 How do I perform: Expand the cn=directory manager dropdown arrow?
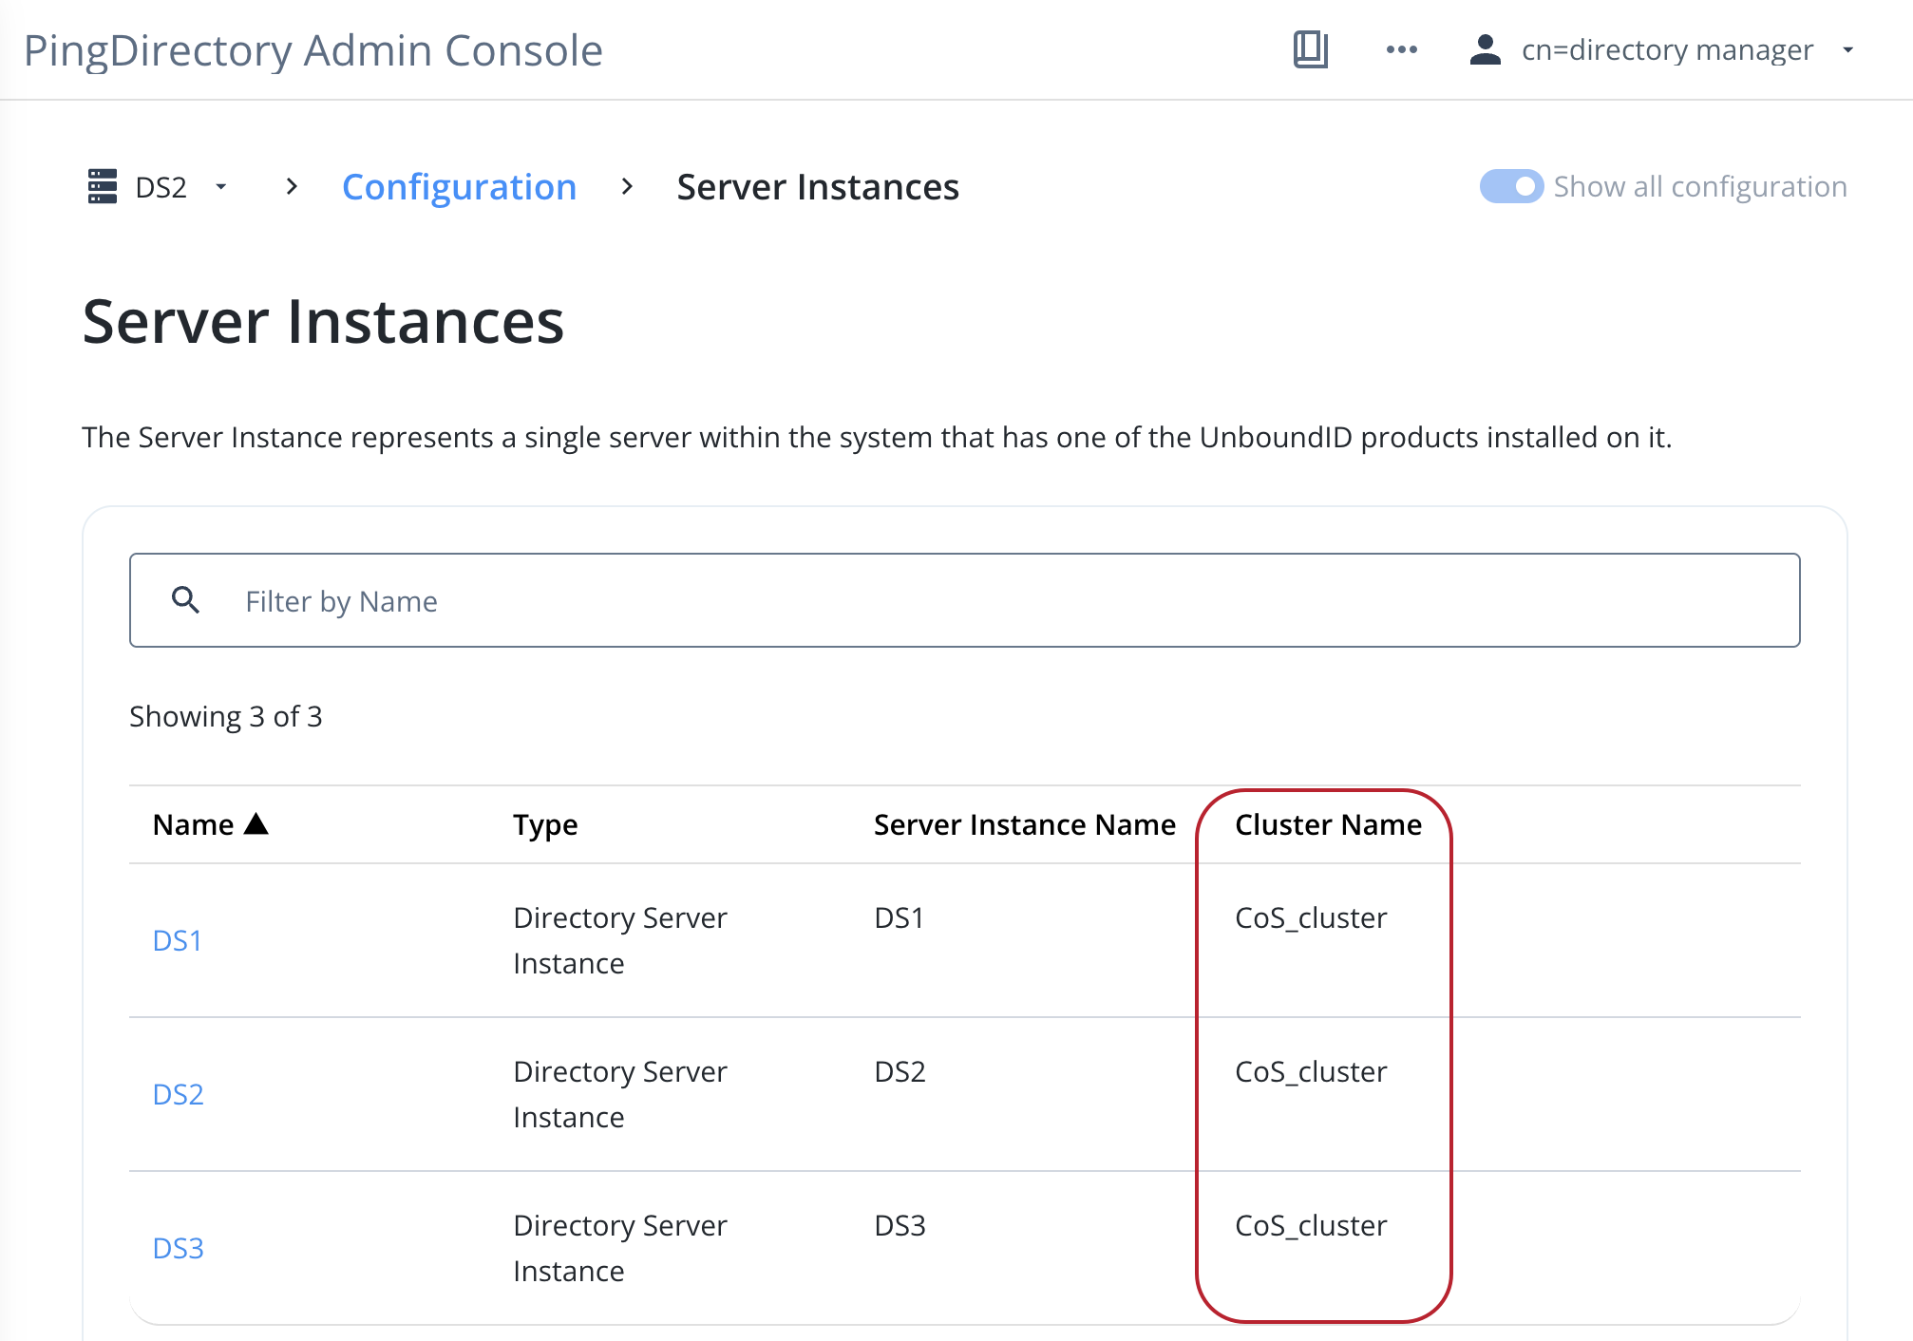pyautogui.click(x=1847, y=49)
